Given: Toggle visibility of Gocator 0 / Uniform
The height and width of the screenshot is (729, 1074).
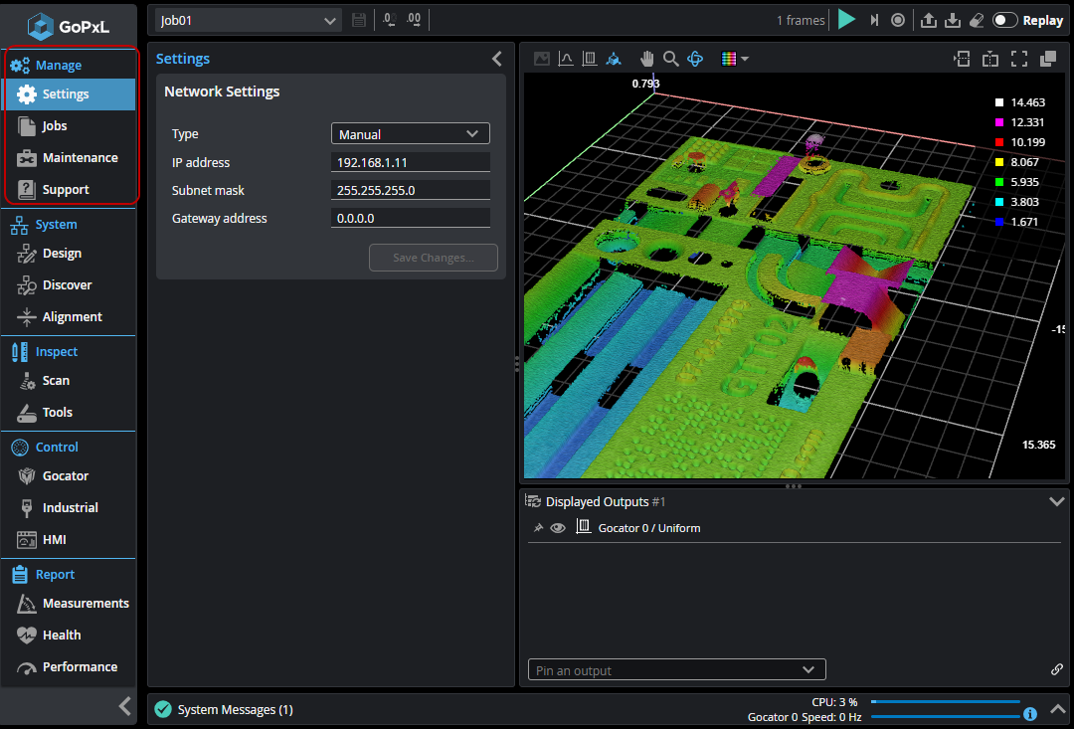Looking at the screenshot, I should [558, 527].
